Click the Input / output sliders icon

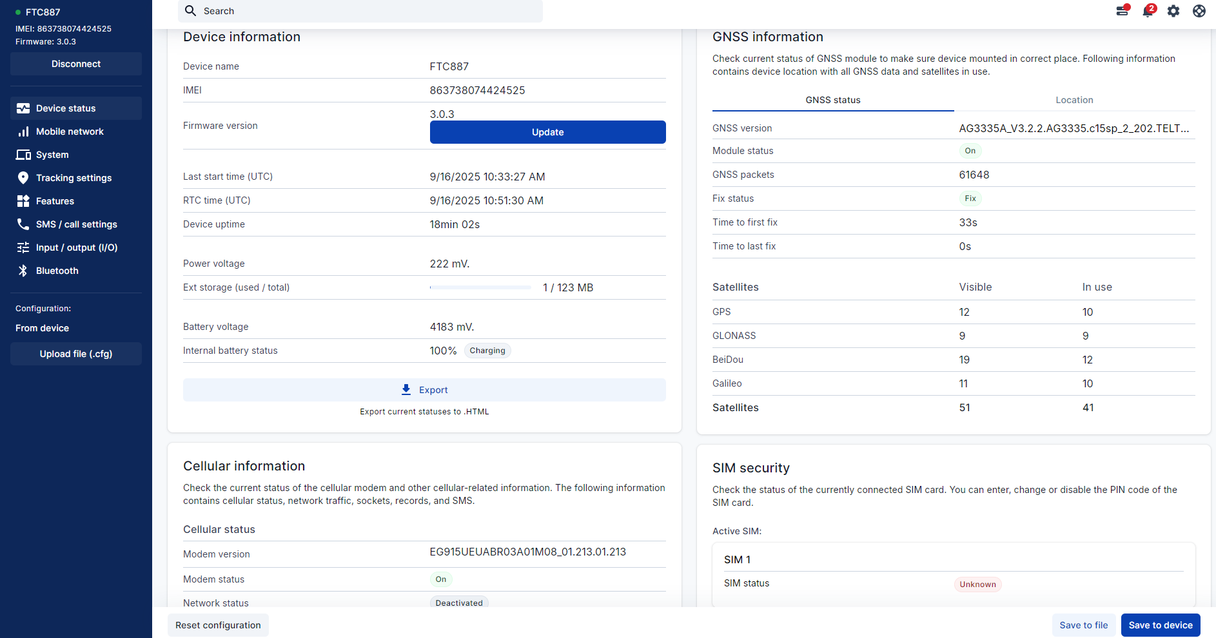pos(23,247)
